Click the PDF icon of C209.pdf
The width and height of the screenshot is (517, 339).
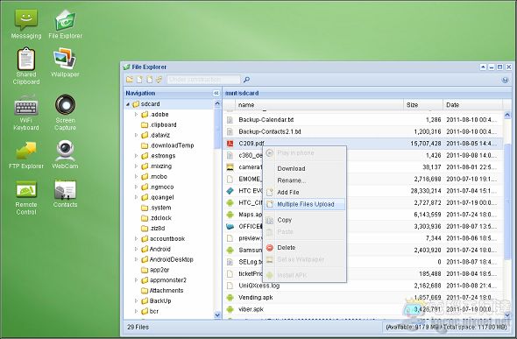point(230,144)
